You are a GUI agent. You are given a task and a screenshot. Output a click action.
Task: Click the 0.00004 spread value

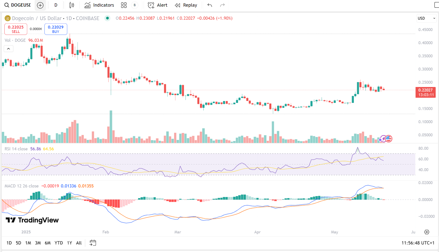click(36, 29)
